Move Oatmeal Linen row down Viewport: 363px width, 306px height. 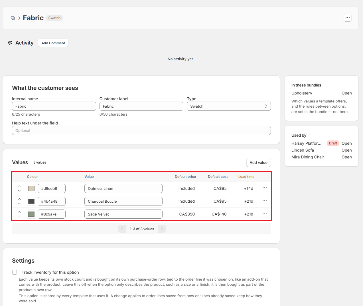pos(19,190)
